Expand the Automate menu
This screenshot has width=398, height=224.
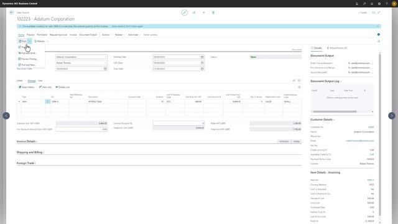(134, 35)
